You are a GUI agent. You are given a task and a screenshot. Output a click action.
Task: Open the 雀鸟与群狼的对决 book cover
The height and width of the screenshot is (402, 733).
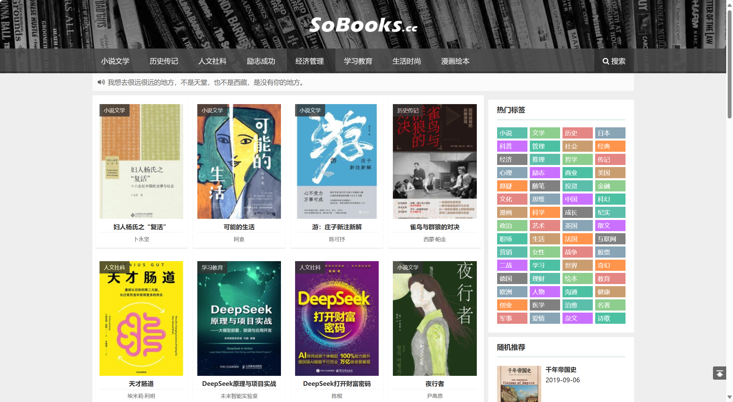click(435, 161)
